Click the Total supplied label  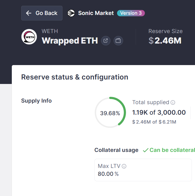(x=151, y=102)
